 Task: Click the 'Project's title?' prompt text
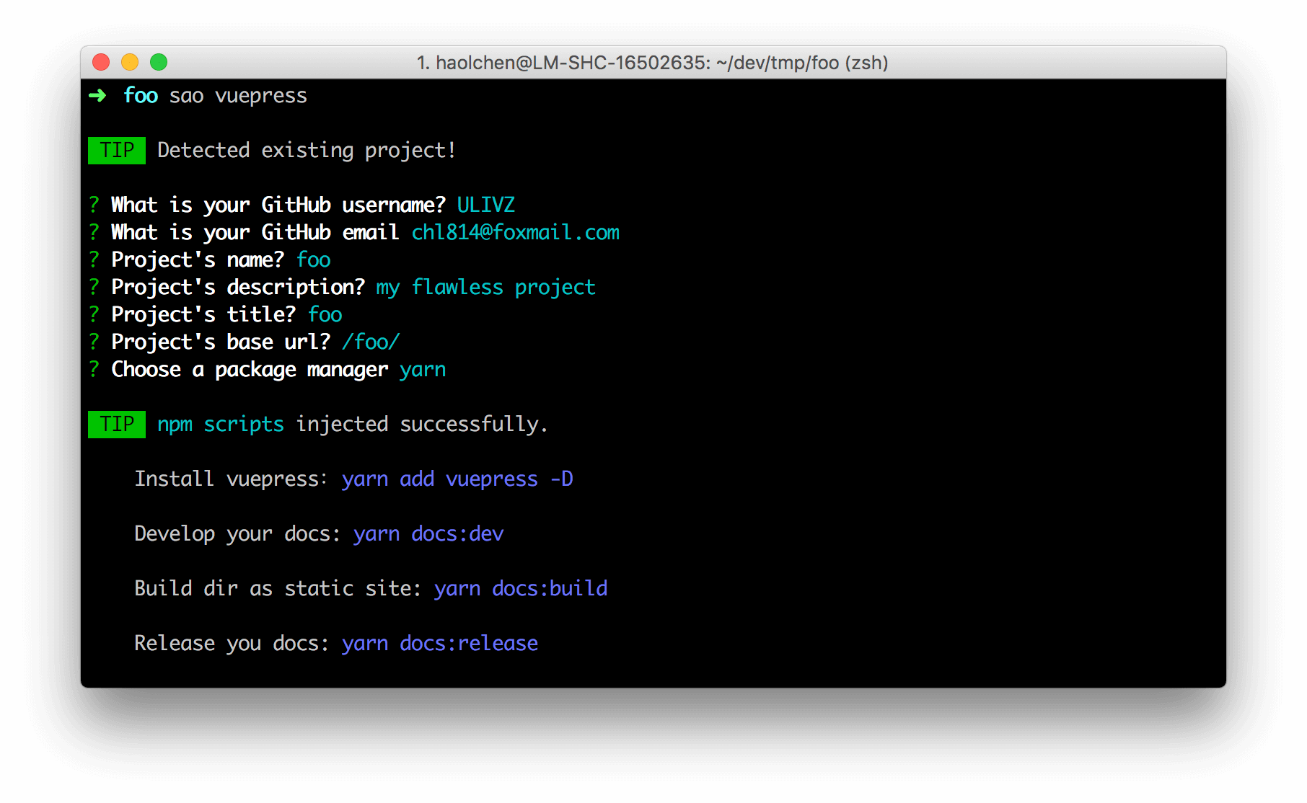[x=203, y=315]
